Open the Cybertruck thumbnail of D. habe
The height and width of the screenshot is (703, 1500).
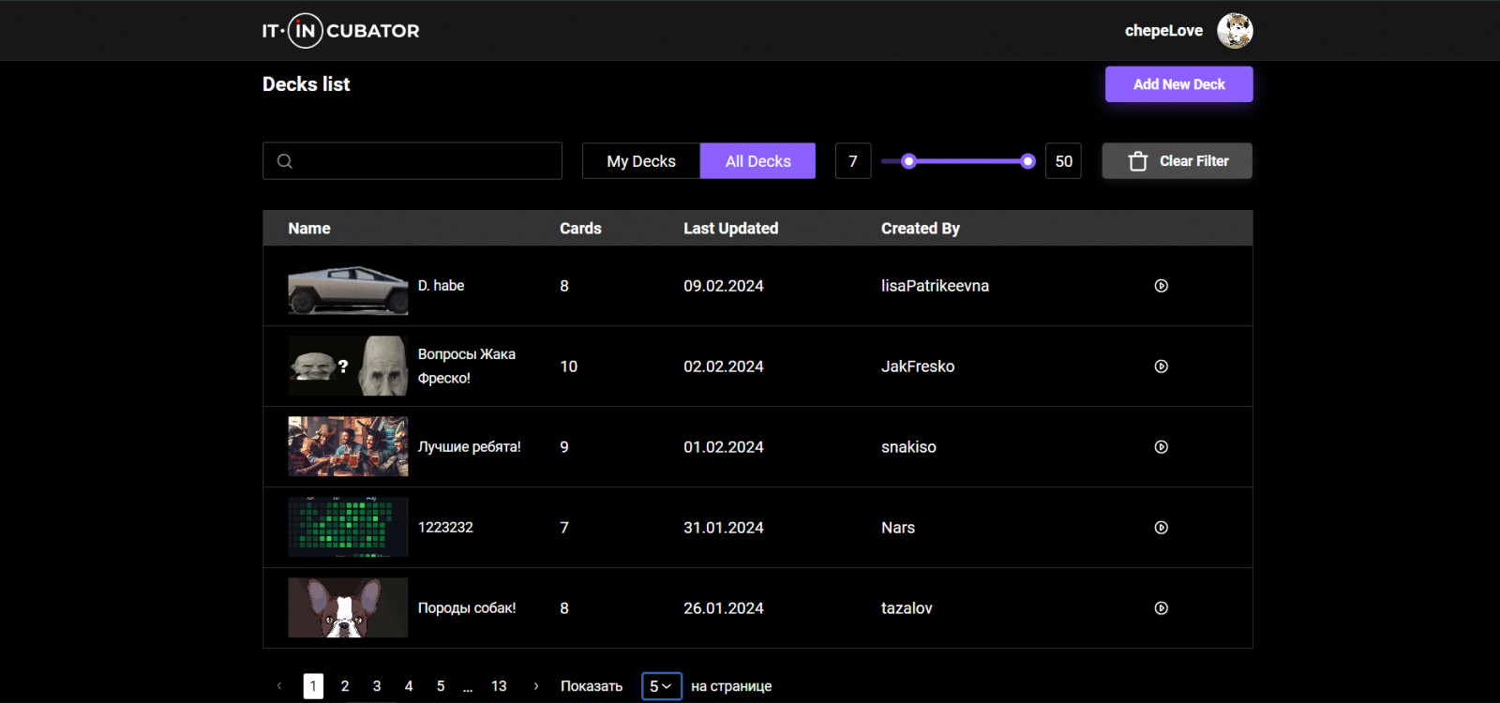point(348,286)
